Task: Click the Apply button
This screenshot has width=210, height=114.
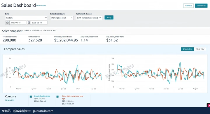Action: pos(109,17)
